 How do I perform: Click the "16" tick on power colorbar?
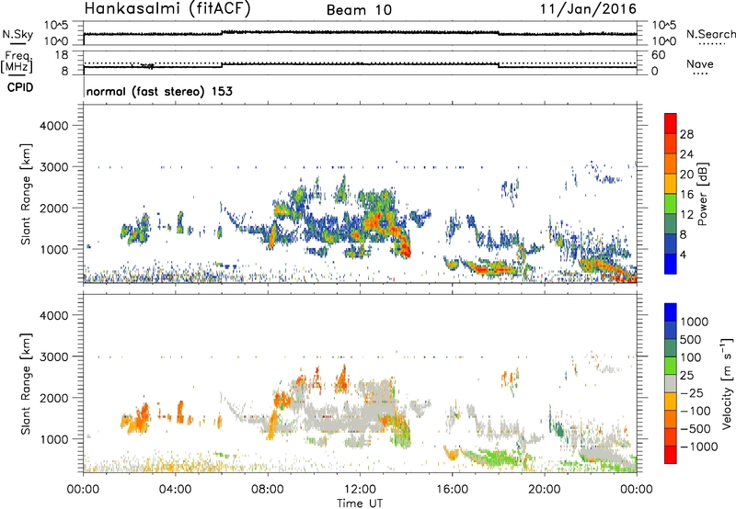pyautogui.click(x=686, y=194)
